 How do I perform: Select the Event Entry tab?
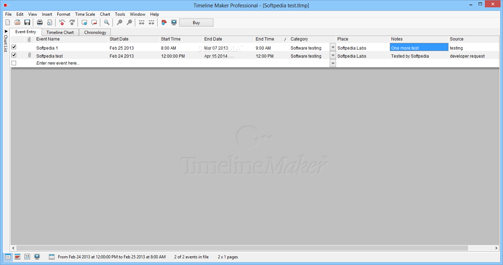(25, 32)
